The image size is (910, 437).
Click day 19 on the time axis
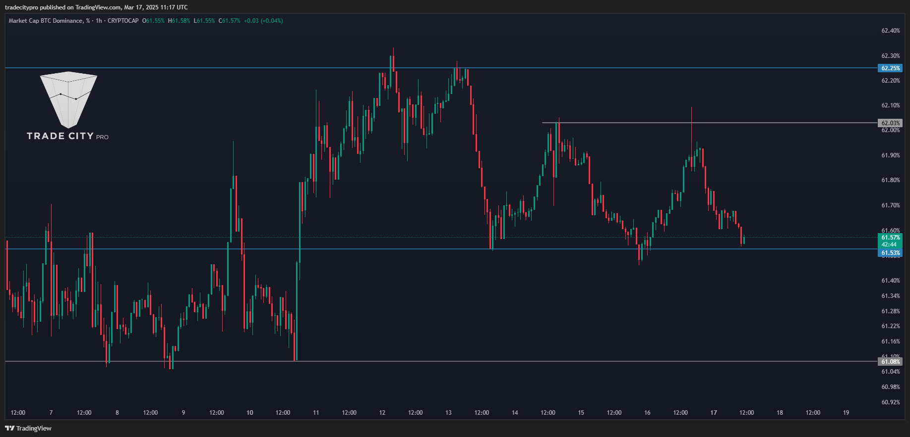pos(846,413)
